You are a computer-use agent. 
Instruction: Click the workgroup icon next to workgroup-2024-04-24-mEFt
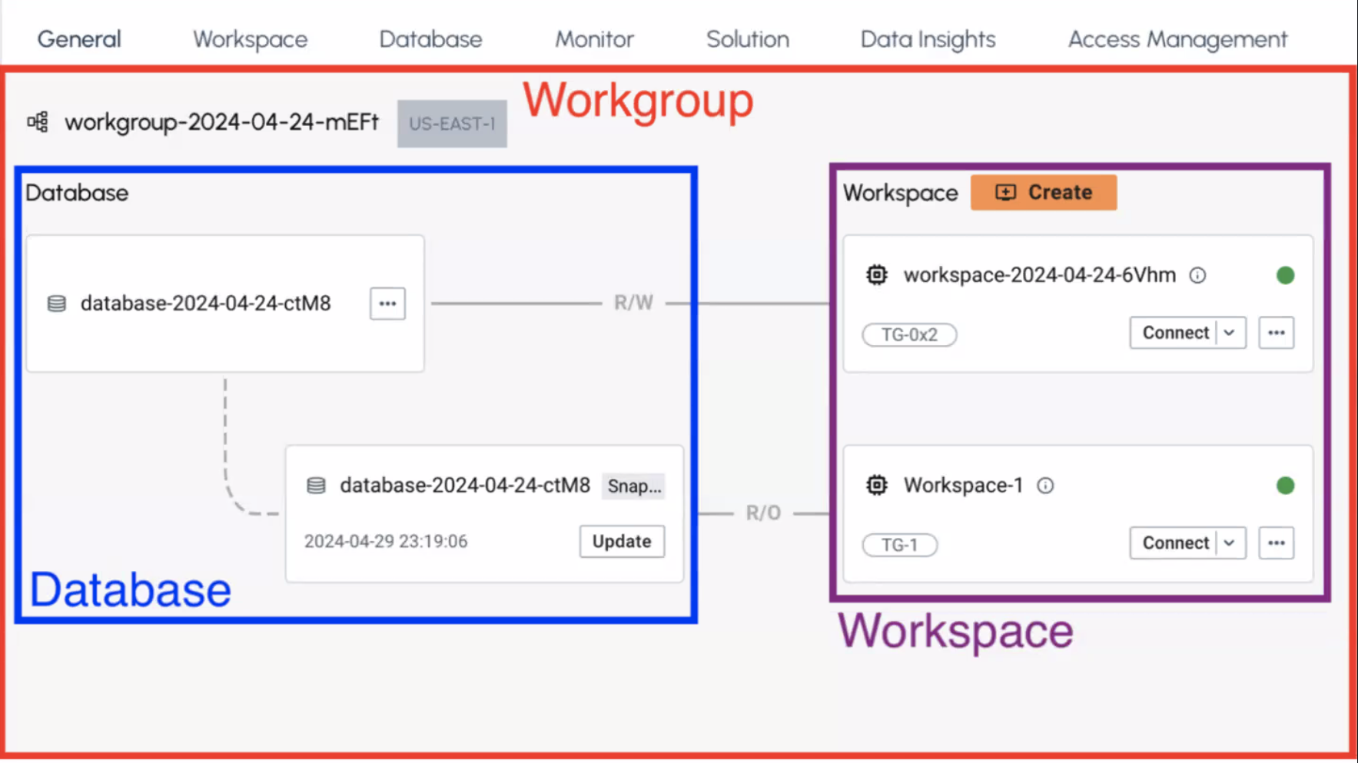(39, 121)
